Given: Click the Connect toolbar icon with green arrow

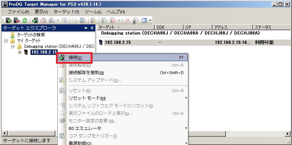Looking at the screenshot, I should (x=35, y=21).
